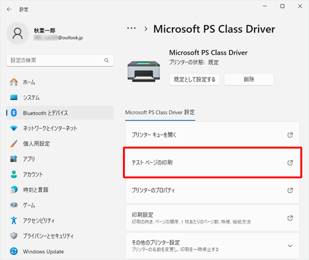
Task: Click external-link icon for 印刷設定
Action: pyautogui.click(x=290, y=218)
